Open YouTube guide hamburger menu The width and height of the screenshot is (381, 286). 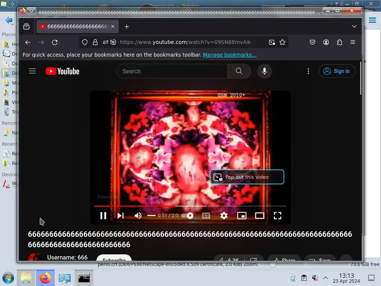point(32,71)
